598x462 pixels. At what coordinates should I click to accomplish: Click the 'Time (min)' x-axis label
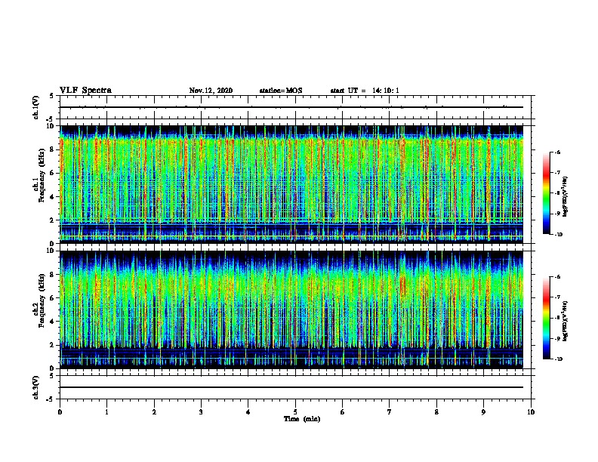pos(302,419)
